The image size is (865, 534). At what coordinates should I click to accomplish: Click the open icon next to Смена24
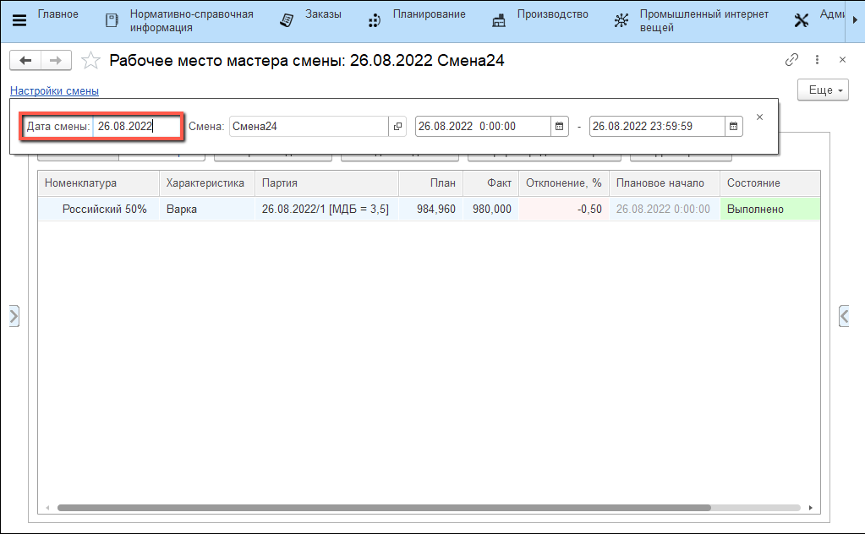(398, 127)
